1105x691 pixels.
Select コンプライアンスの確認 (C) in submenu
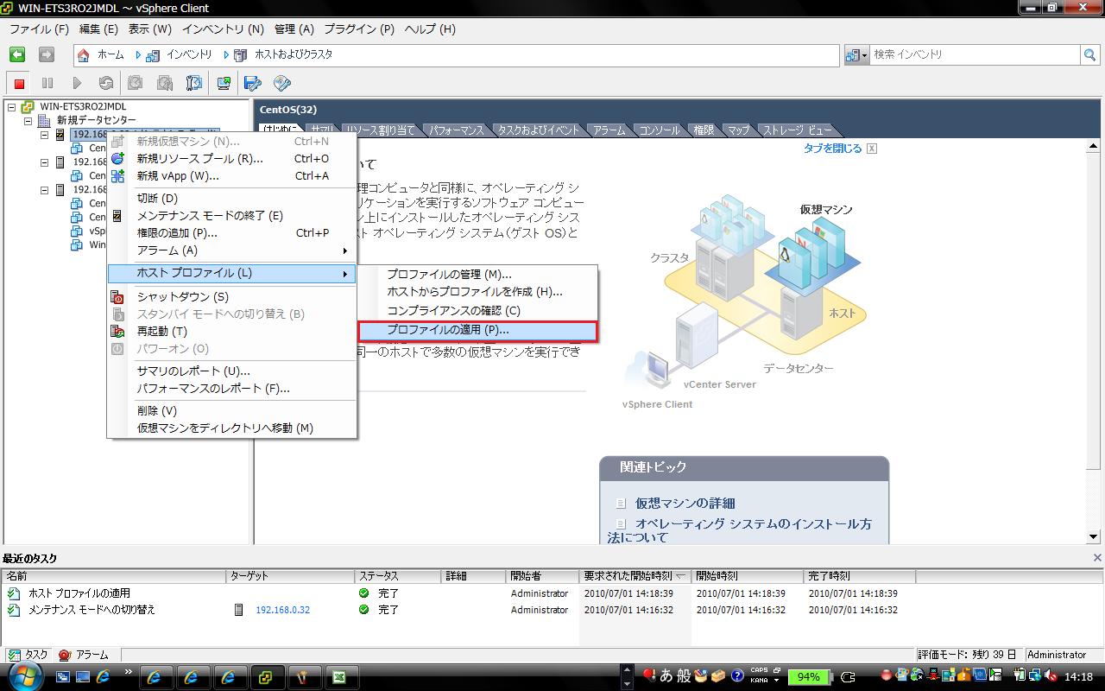[x=477, y=311]
